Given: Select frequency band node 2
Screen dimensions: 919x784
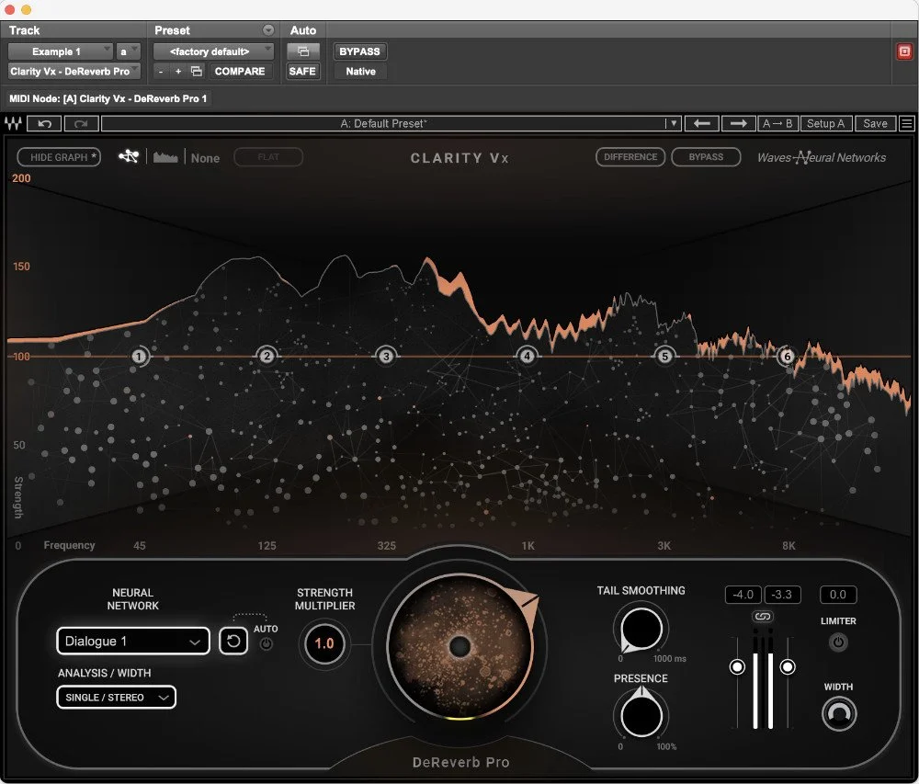Looking at the screenshot, I should (x=267, y=356).
